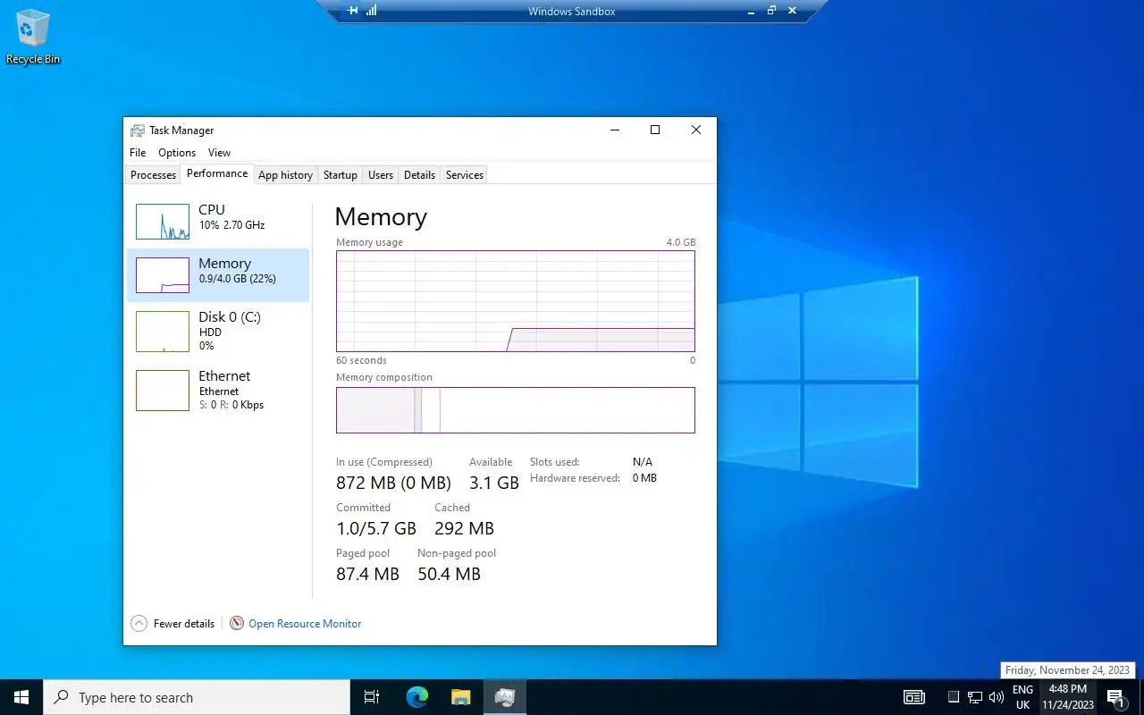Switch to the Services tab
Image resolution: width=1144 pixels, height=715 pixels.
coord(465,175)
